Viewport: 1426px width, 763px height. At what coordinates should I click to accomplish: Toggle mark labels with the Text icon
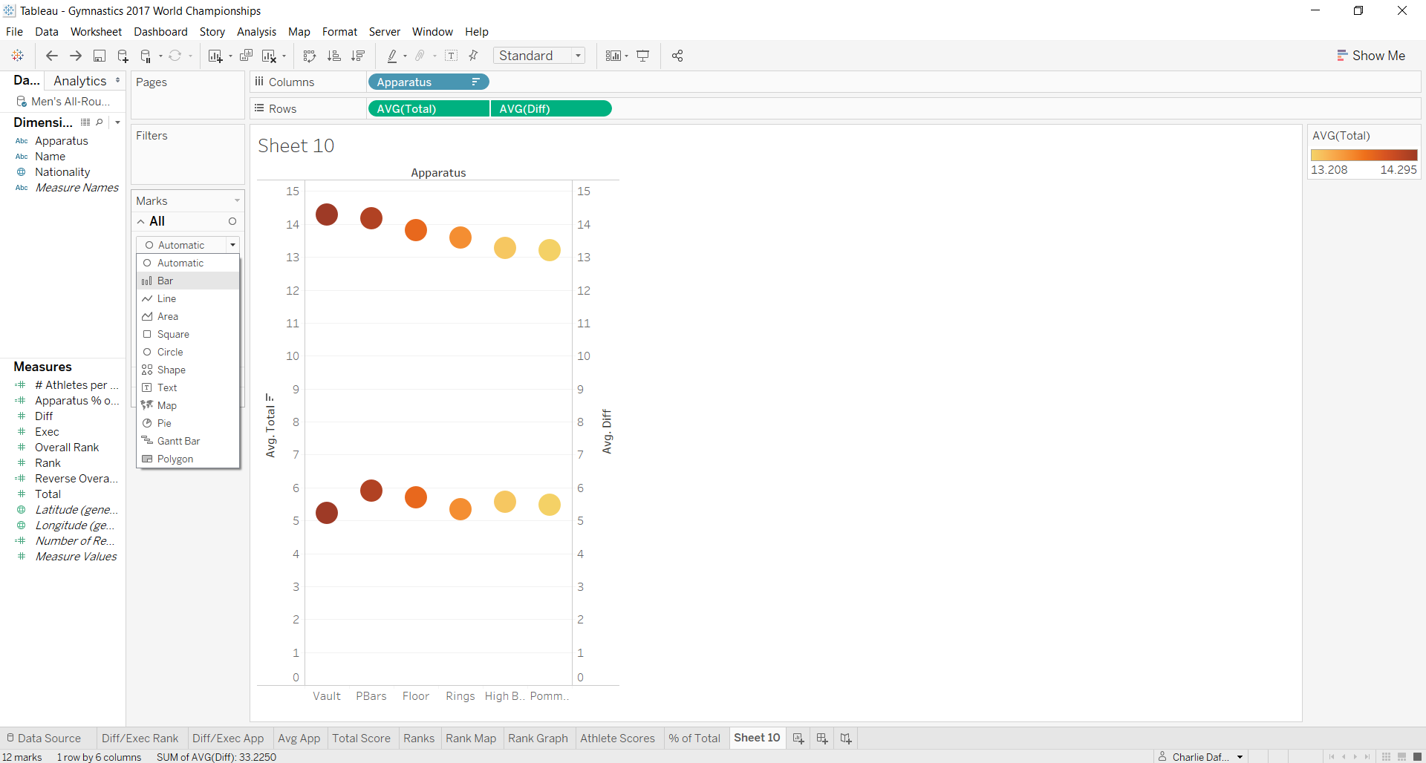click(x=452, y=56)
